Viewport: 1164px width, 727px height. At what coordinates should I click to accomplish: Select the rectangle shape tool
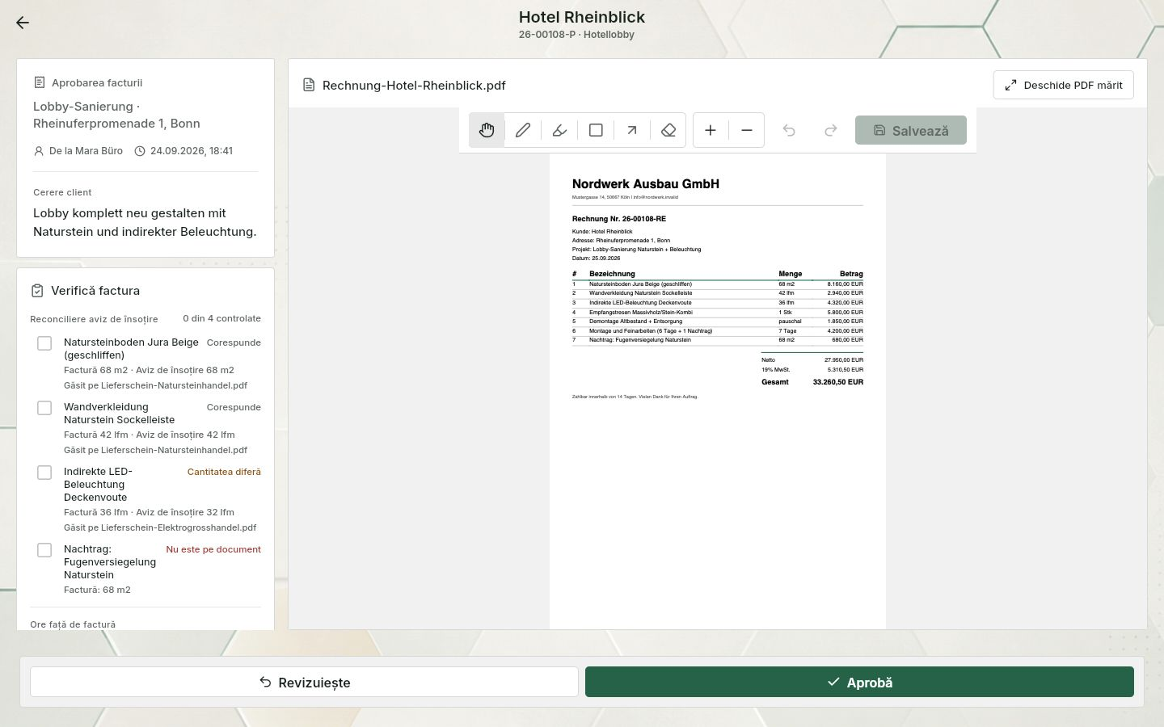click(x=596, y=130)
